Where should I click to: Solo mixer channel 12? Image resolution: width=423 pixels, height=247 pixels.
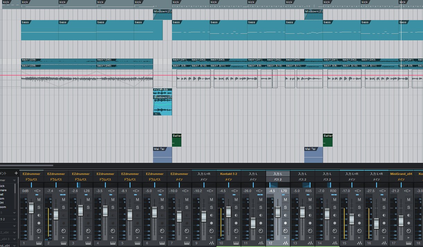coord(285,207)
